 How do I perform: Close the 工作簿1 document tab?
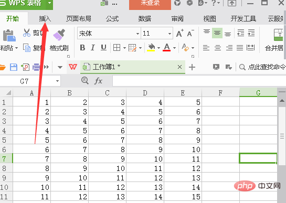179,67
